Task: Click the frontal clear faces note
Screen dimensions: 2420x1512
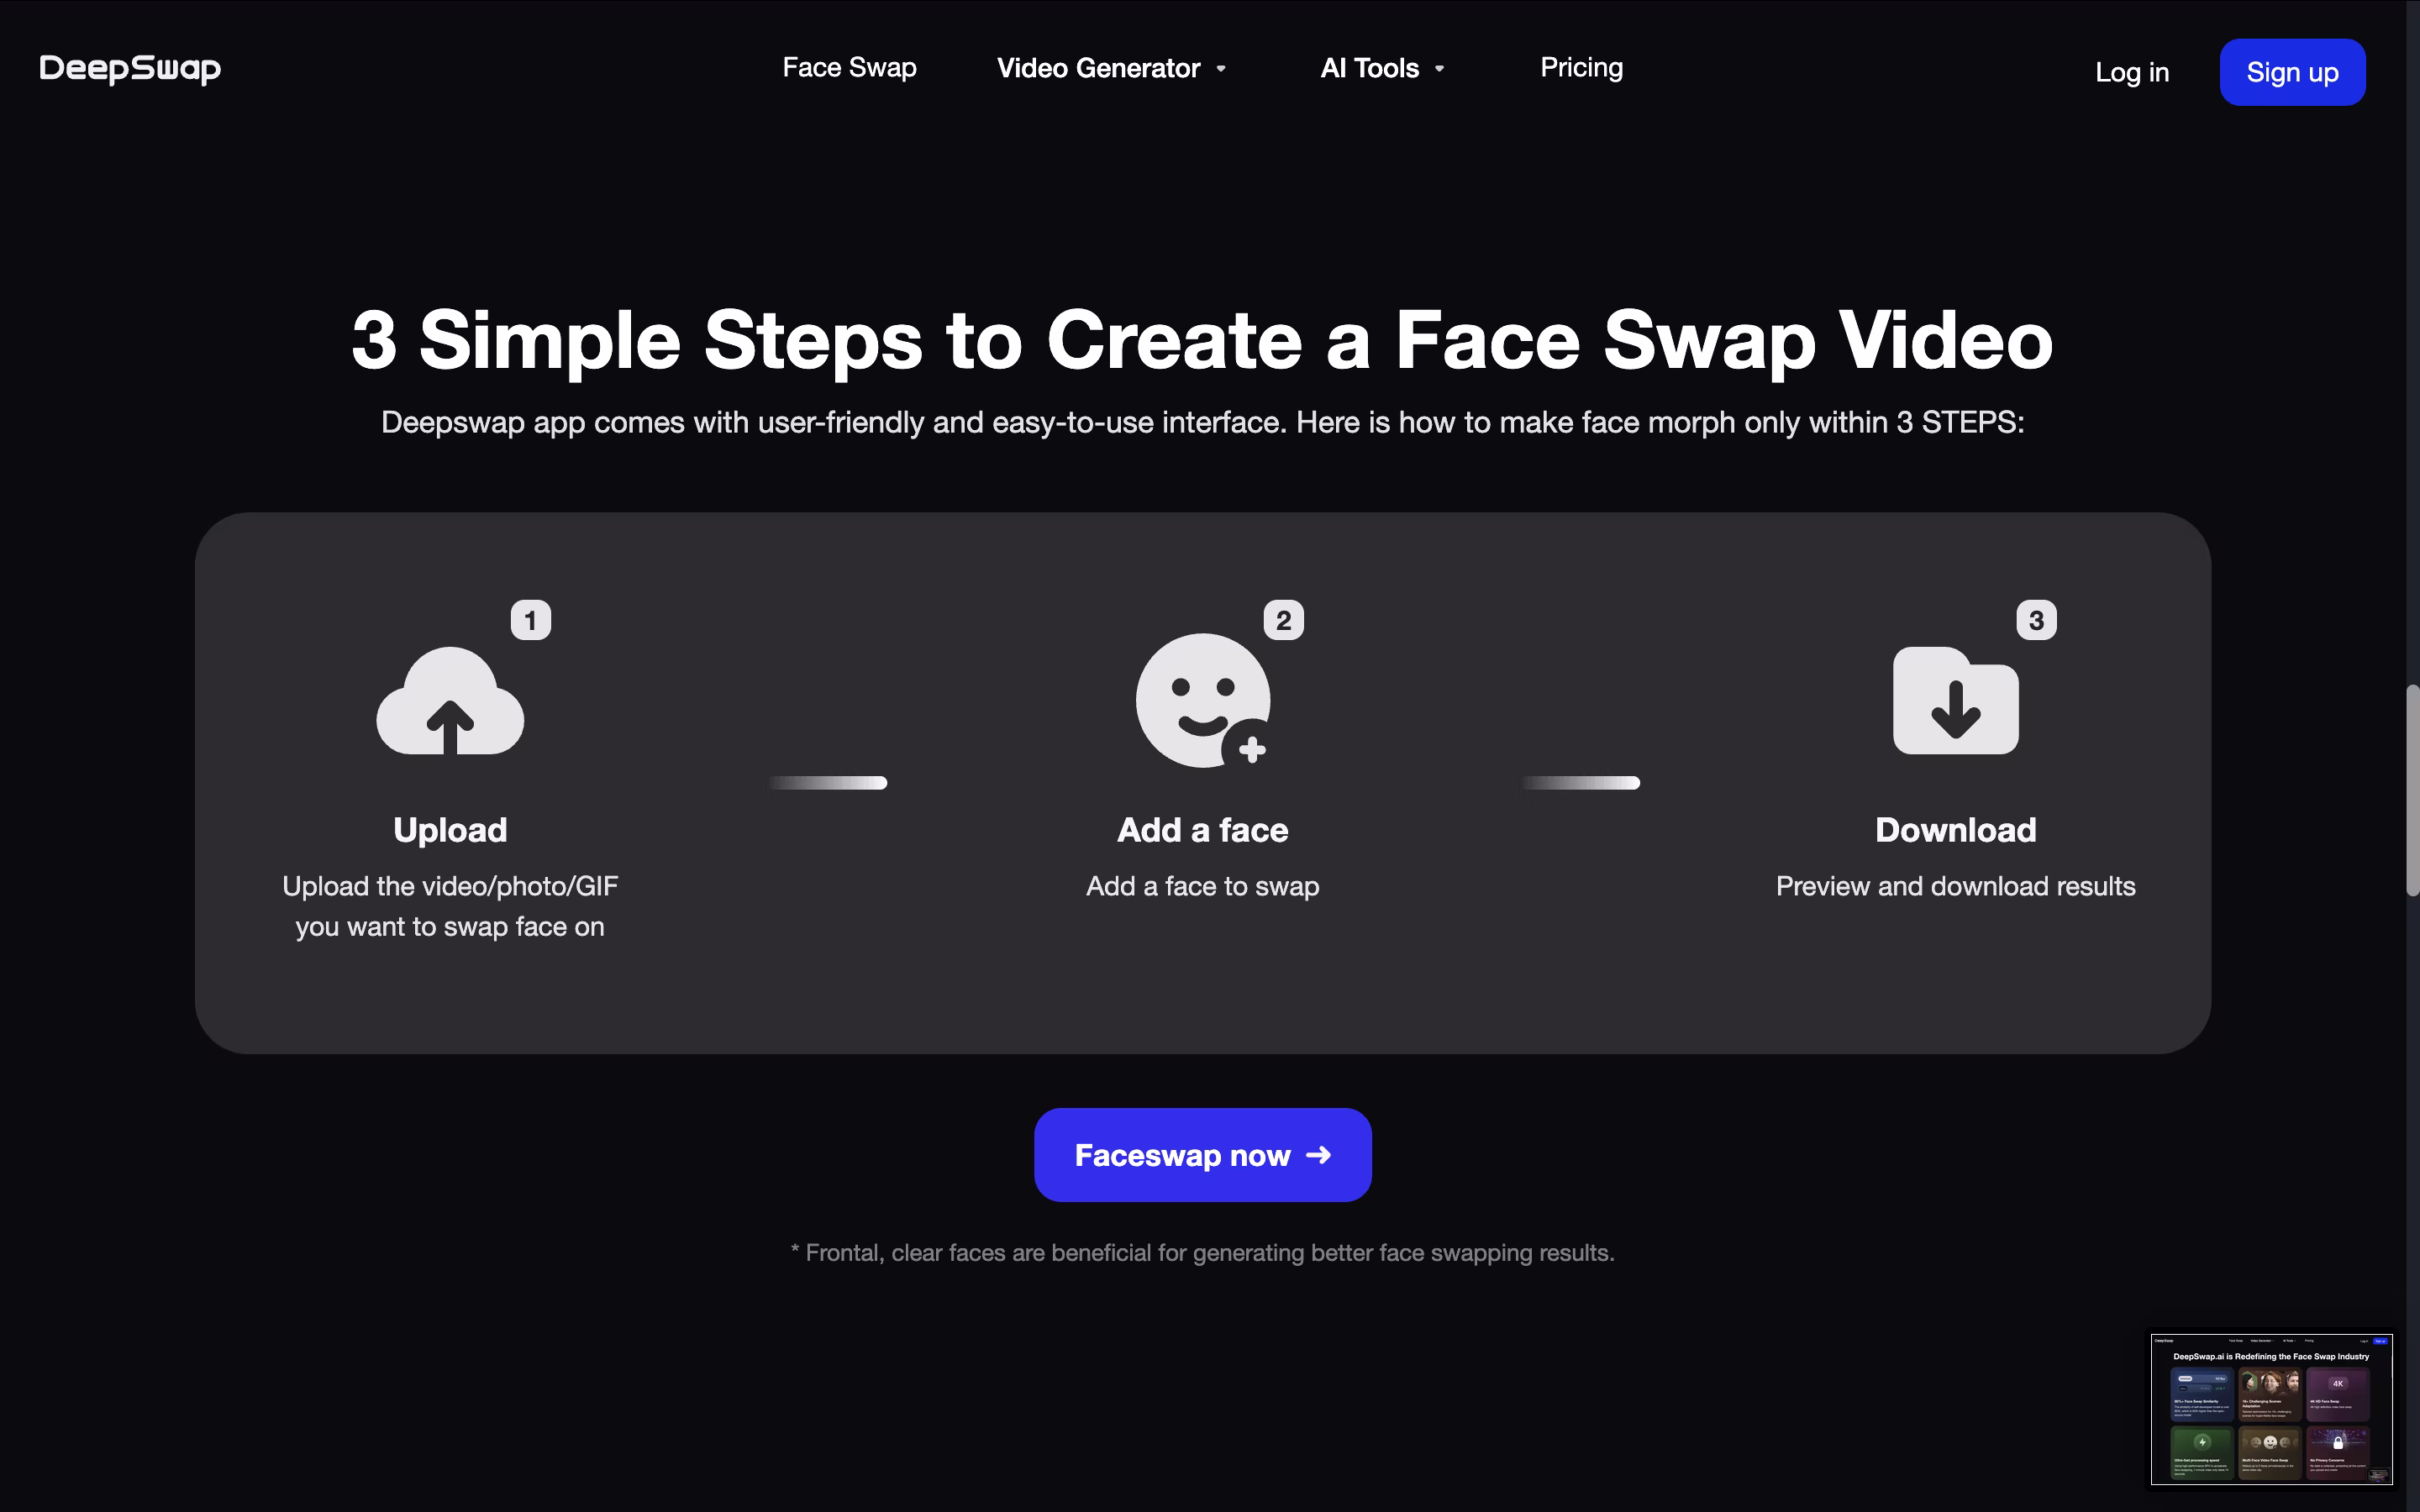Action: point(1203,1253)
